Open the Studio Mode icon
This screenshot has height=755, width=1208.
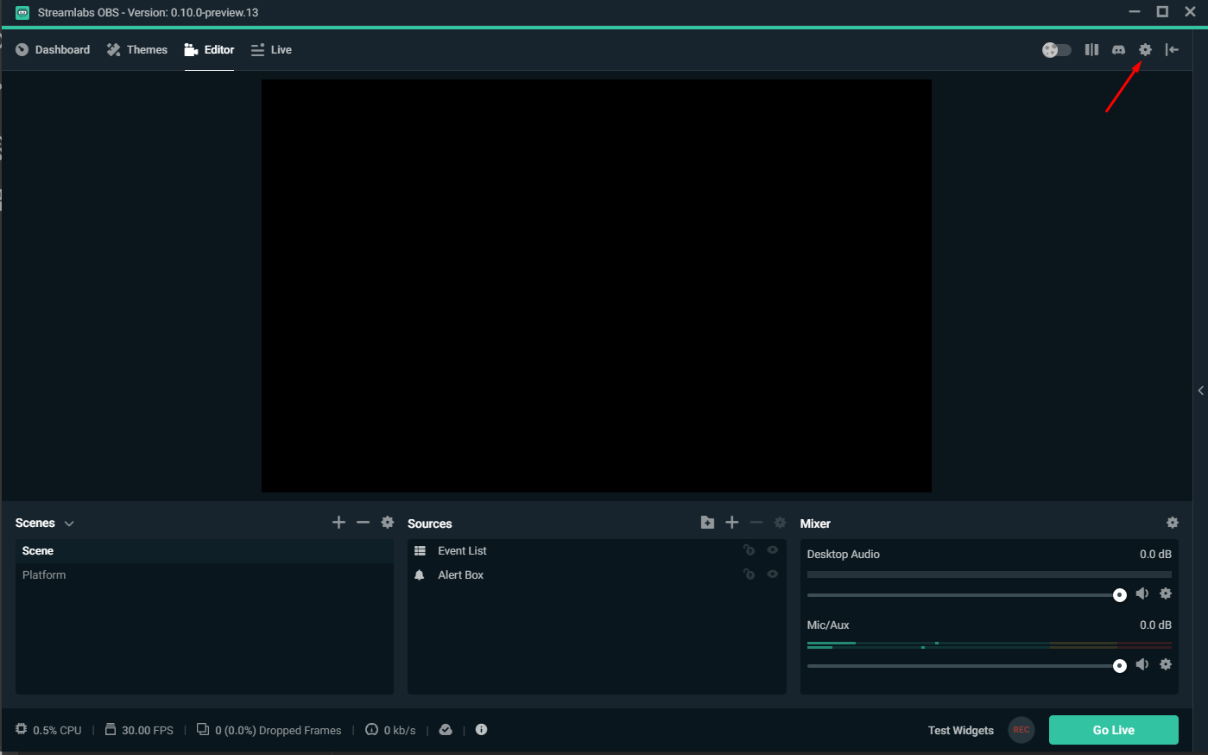(1091, 50)
